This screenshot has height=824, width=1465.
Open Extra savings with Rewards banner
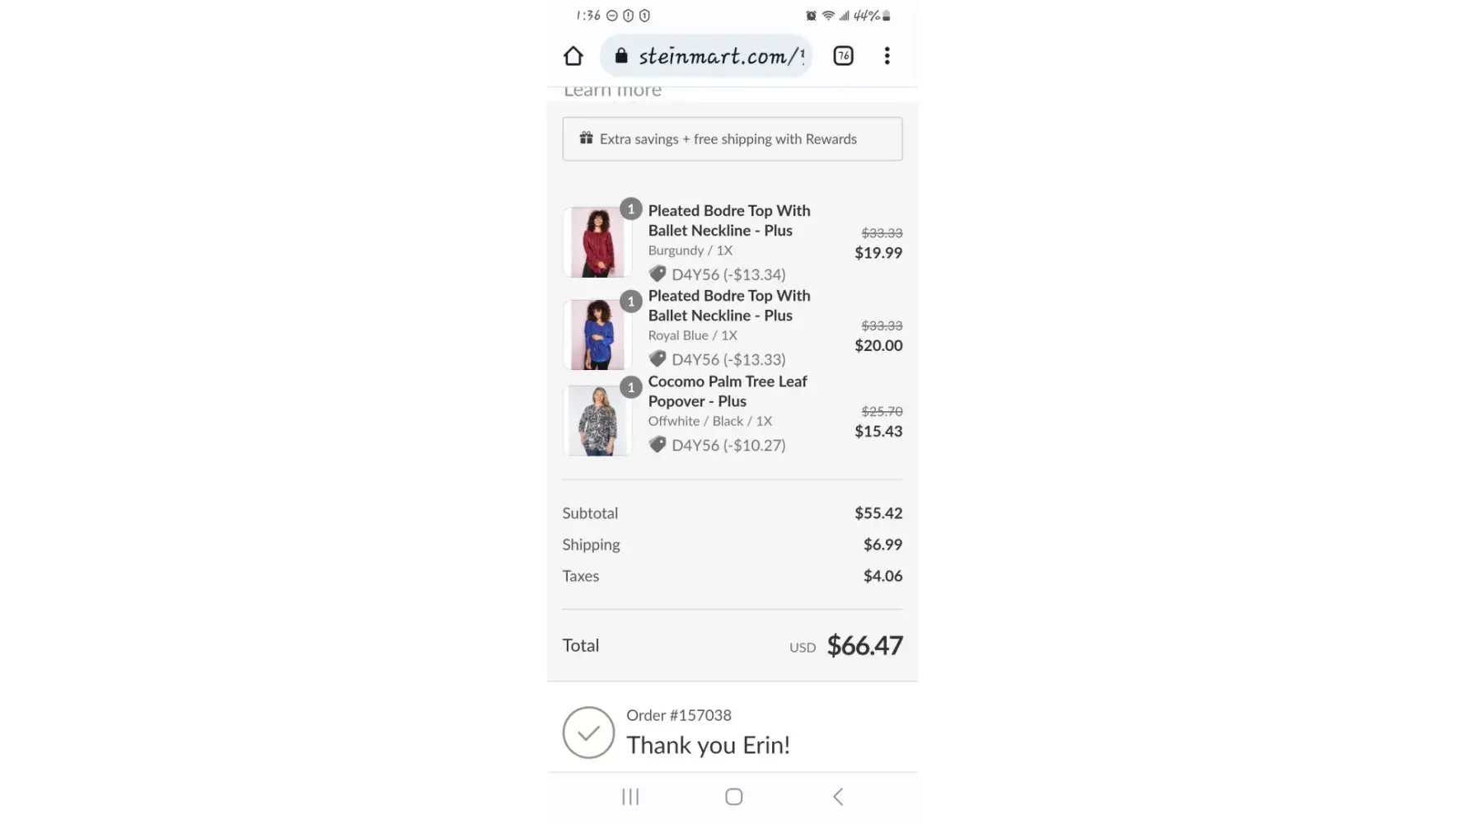click(x=732, y=138)
